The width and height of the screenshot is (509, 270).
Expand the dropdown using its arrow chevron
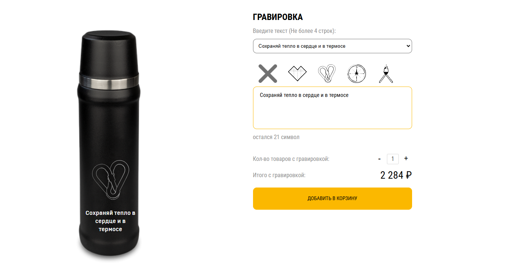pyautogui.click(x=408, y=46)
